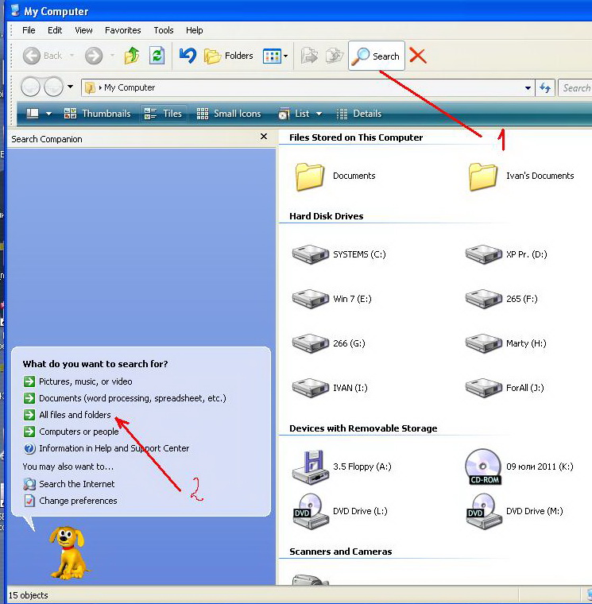Viewport: 592px width, 604px height.
Task: Choose All files and folders search
Action: pos(75,415)
